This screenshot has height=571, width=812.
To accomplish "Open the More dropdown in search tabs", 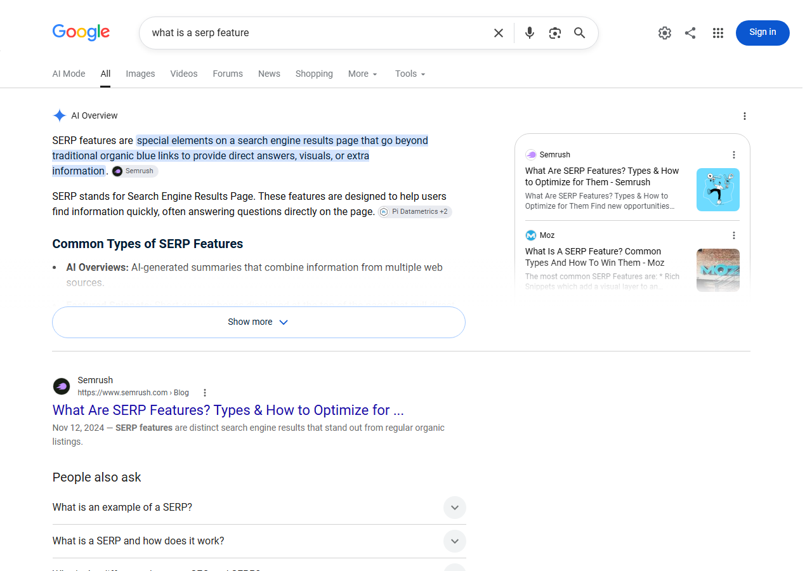I will point(363,74).
